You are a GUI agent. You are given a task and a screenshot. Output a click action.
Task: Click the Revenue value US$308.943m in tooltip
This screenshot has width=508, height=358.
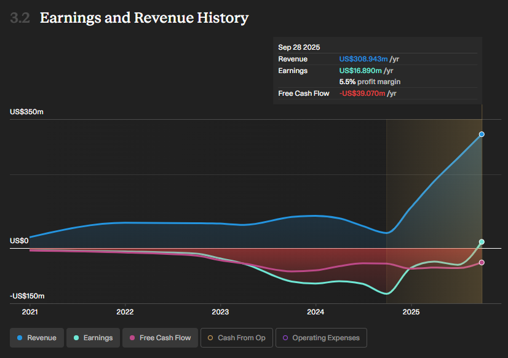(363, 59)
